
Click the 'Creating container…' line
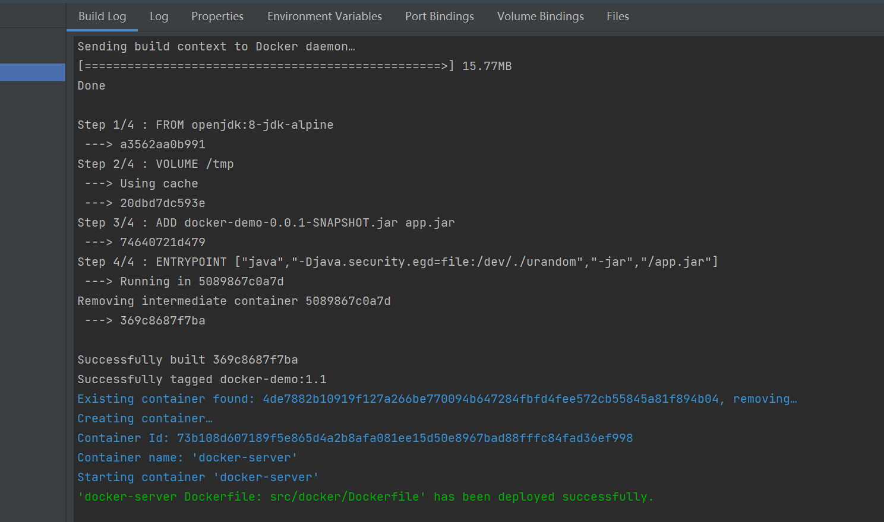145,418
